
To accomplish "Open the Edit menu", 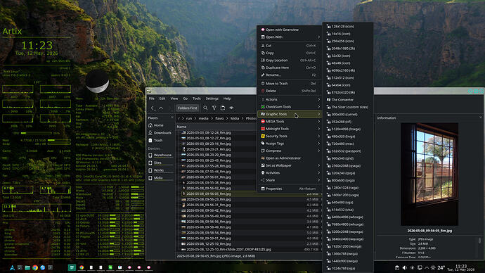I will coord(162,99).
